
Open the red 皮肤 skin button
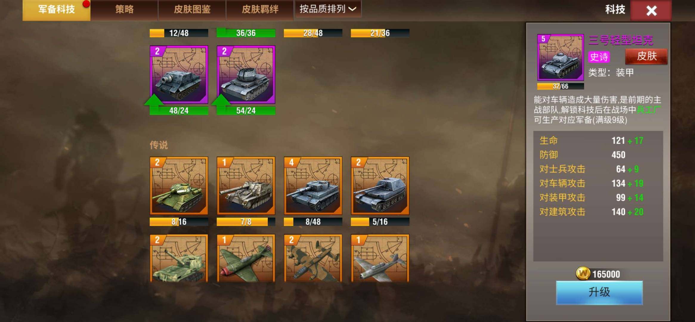646,56
